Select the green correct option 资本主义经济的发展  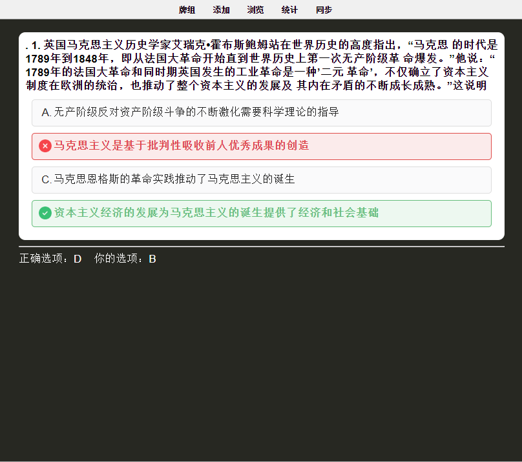262,214
